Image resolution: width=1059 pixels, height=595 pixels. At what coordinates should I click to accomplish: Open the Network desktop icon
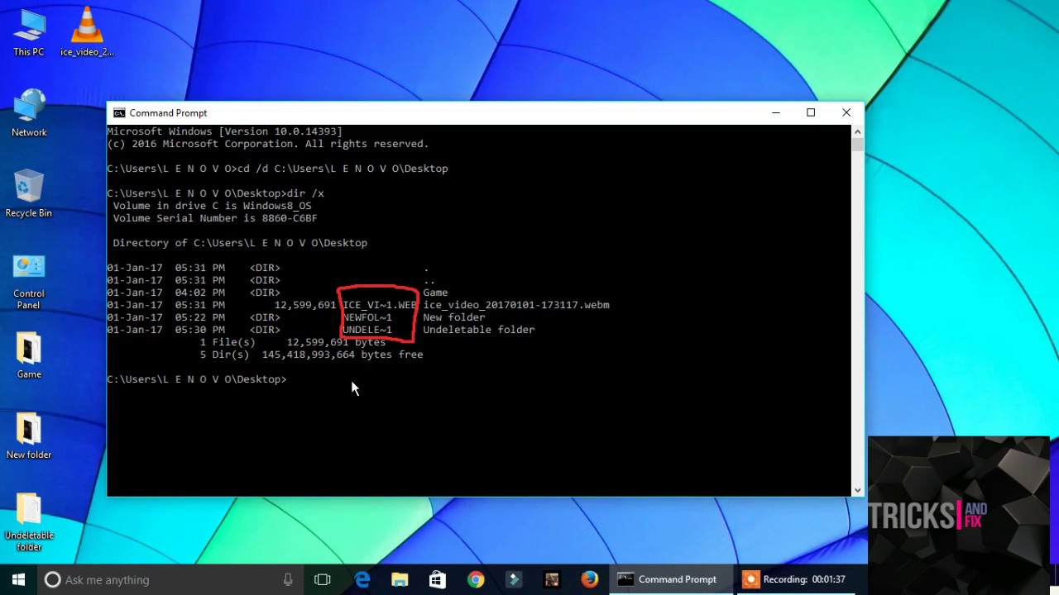[29, 113]
